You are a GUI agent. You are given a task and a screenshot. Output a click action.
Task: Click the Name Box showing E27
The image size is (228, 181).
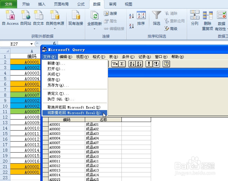point(15,44)
